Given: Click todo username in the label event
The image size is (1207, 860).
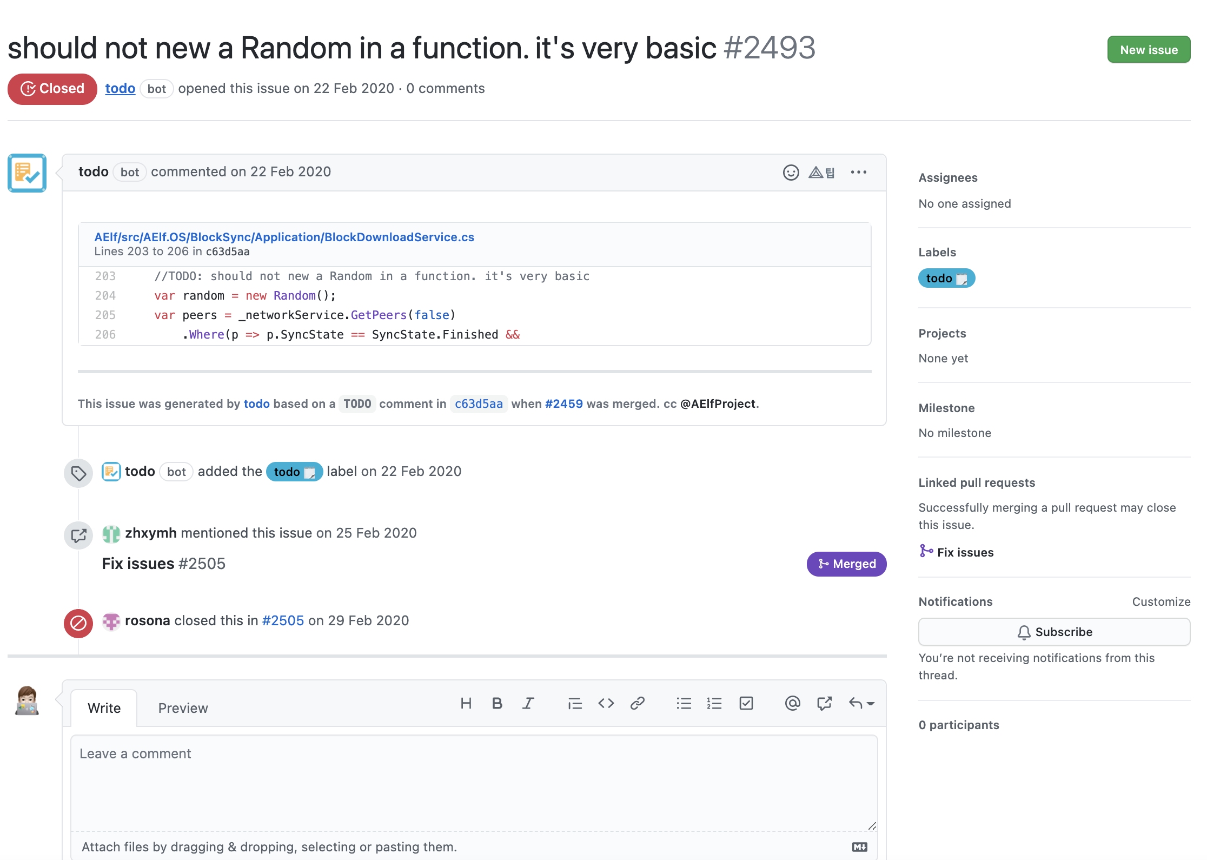Looking at the screenshot, I should pyautogui.click(x=140, y=471).
